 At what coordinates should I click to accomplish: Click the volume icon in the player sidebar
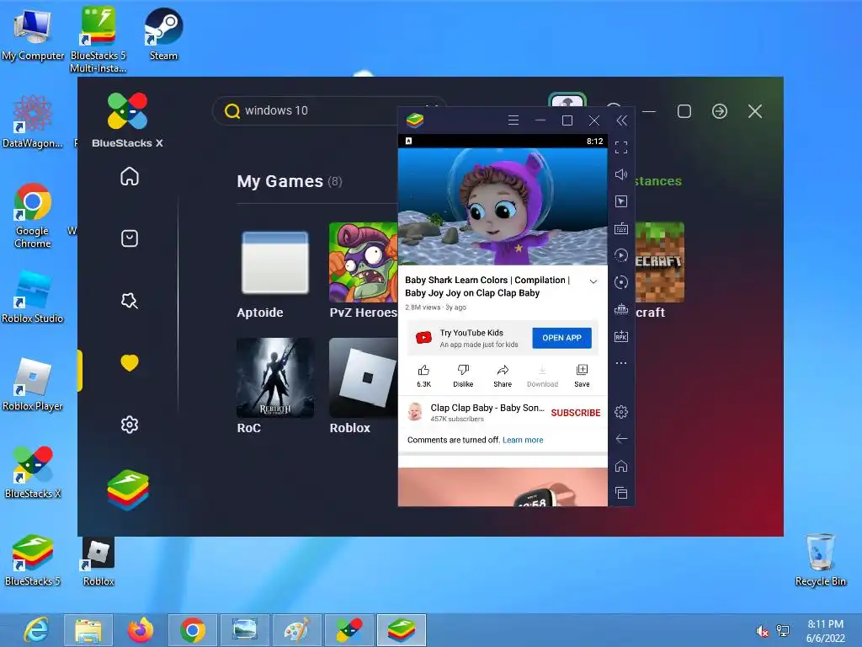coord(621,174)
